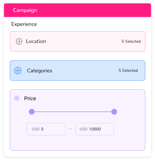The width and height of the screenshot is (155, 161).
Task: Expand the Categories filter panel
Action: pyautogui.click(x=78, y=70)
